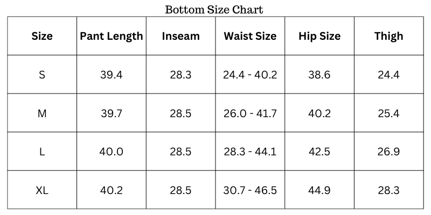The image size is (431, 215).
Task: Select thigh value 25.4
Action: [x=388, y=113]
